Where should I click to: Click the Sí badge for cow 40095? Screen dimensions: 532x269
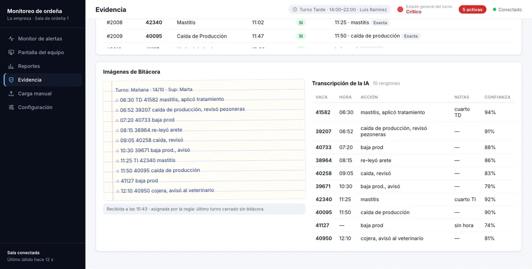point(301,36)
